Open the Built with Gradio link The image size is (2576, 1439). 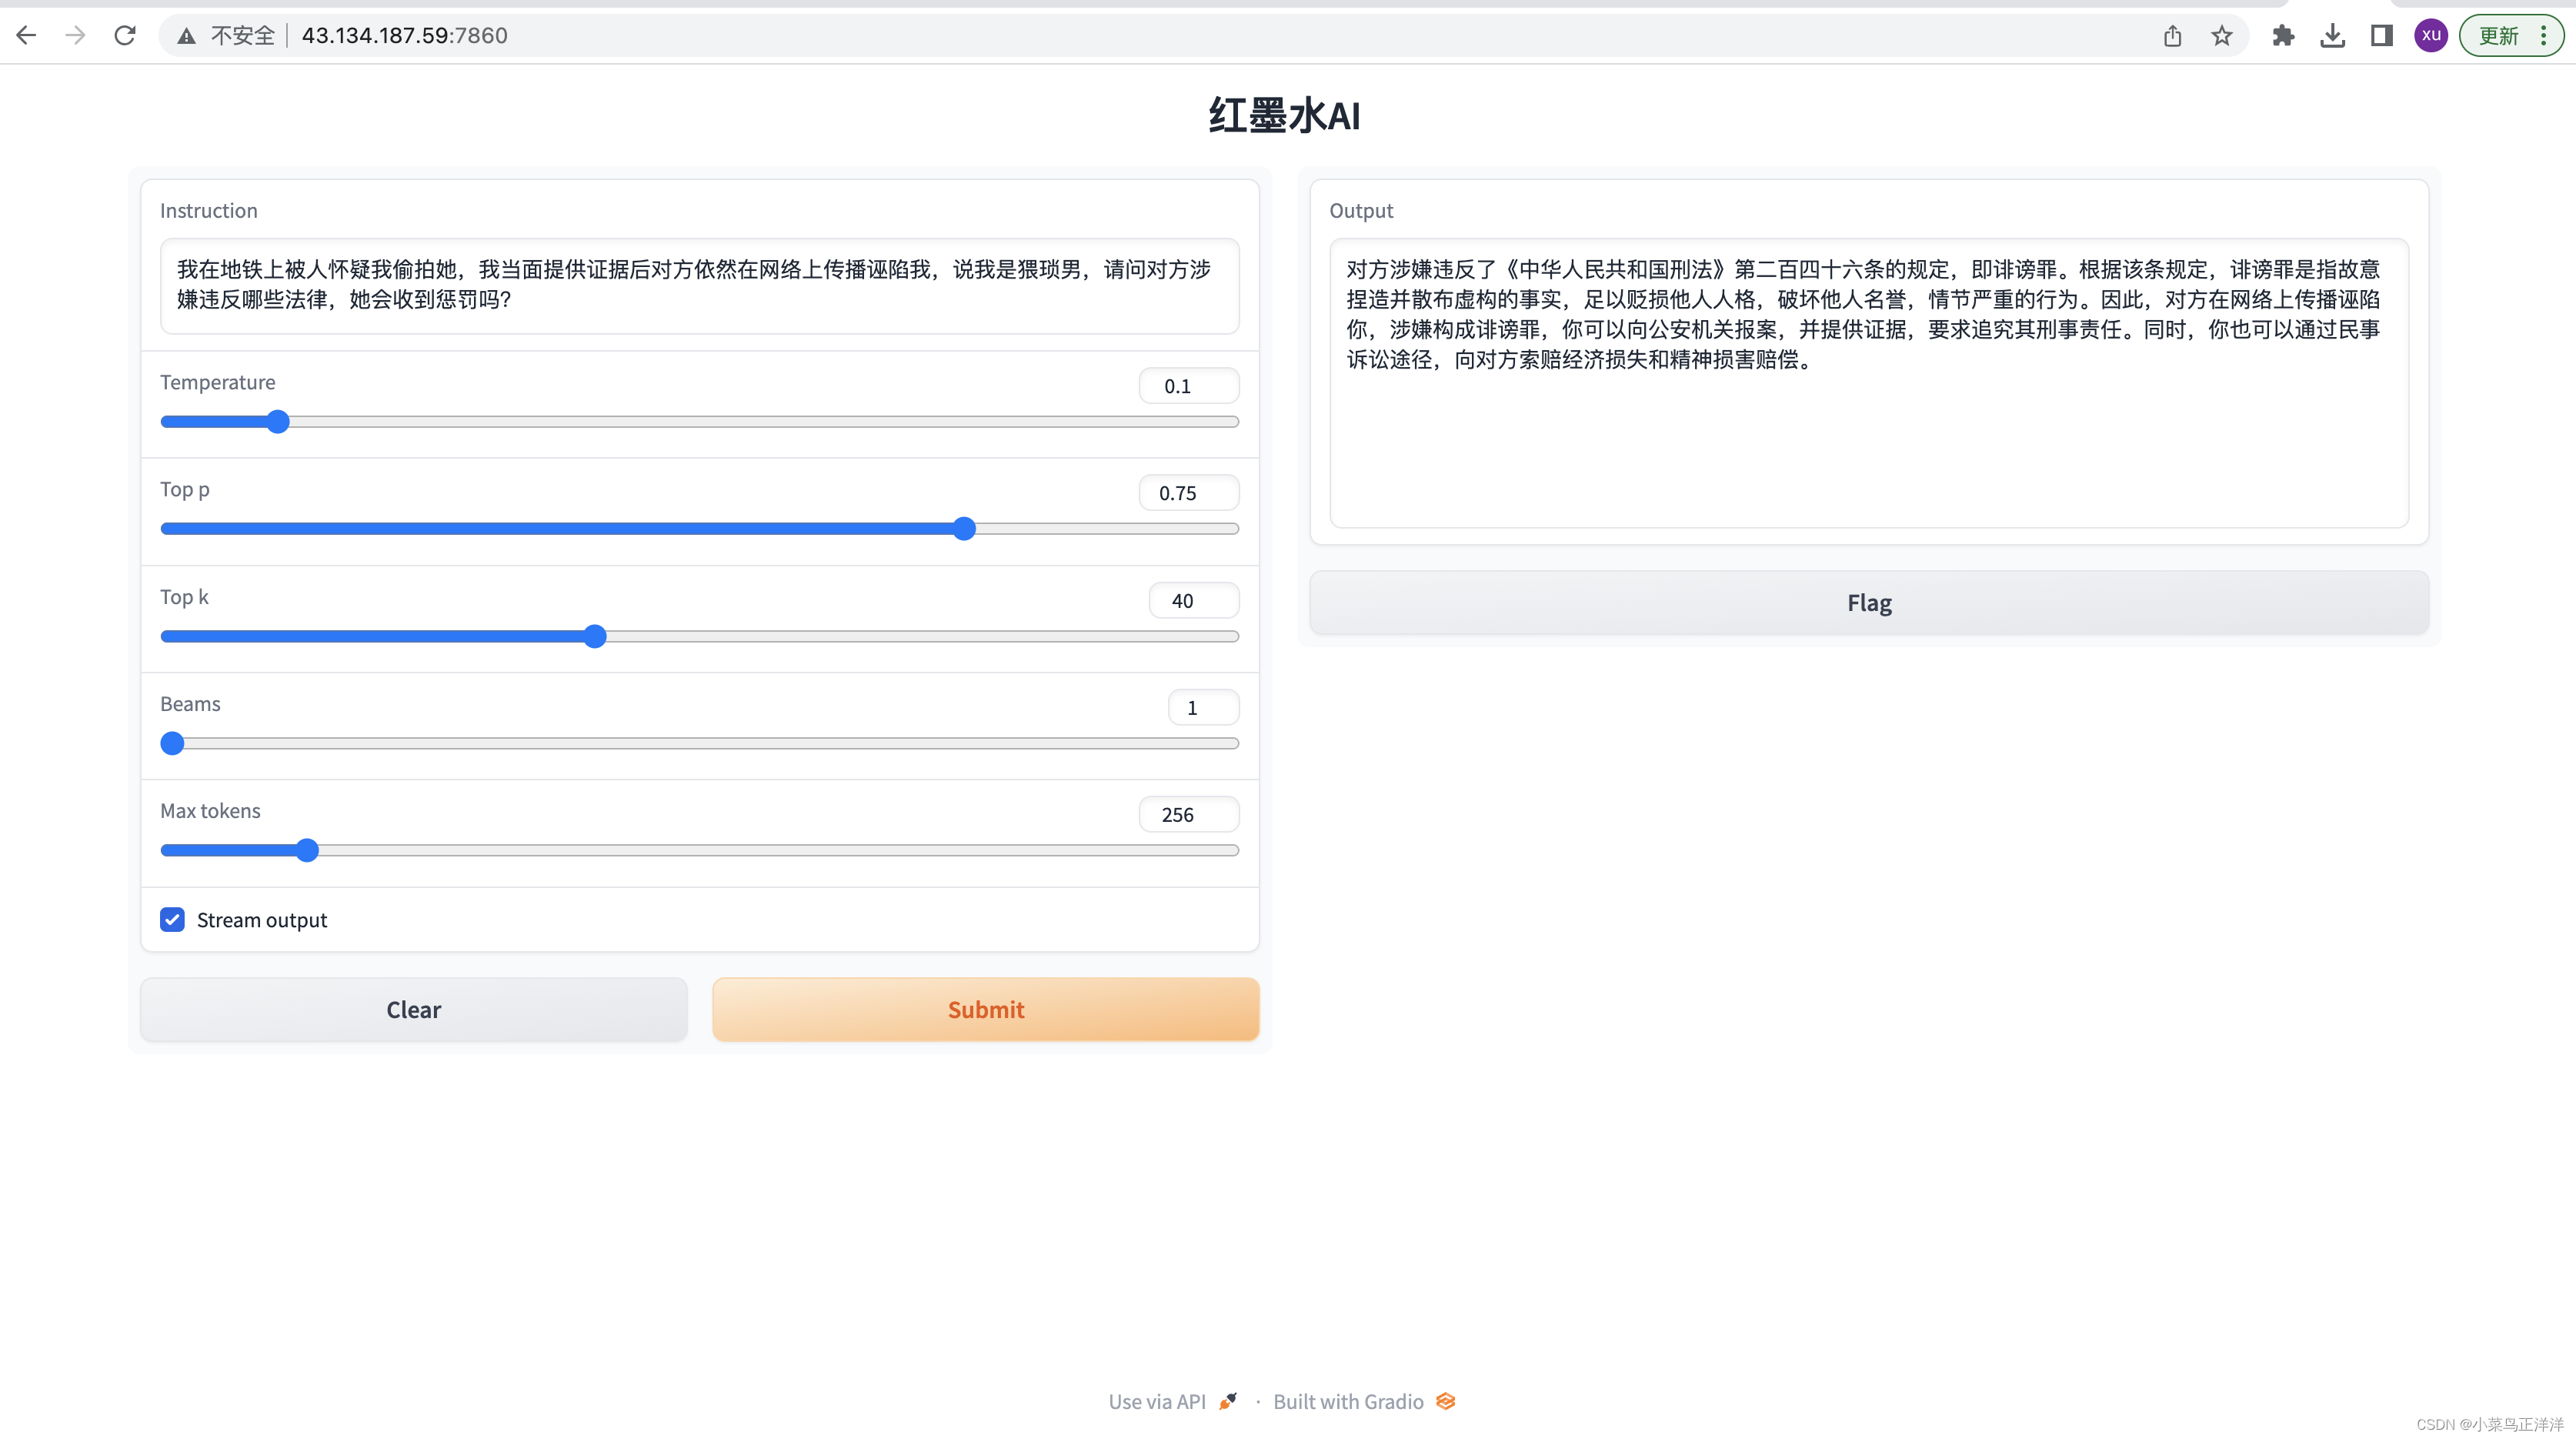(1364, 1402)
